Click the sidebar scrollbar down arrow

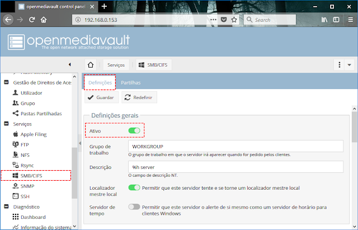(74, 227)
